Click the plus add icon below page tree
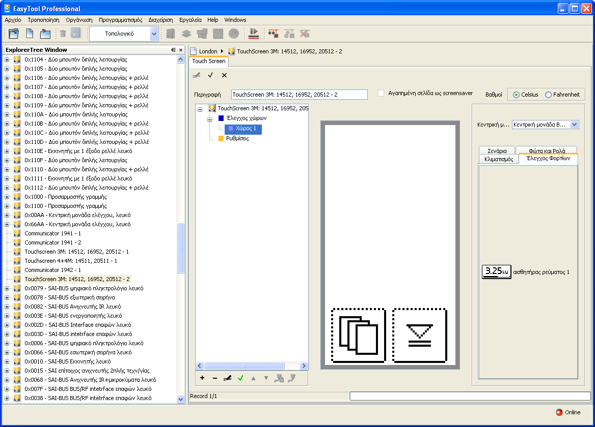Image resolution: width=595 pixels, height=427 pixels. pyautogui.click(x=202, y=378)
